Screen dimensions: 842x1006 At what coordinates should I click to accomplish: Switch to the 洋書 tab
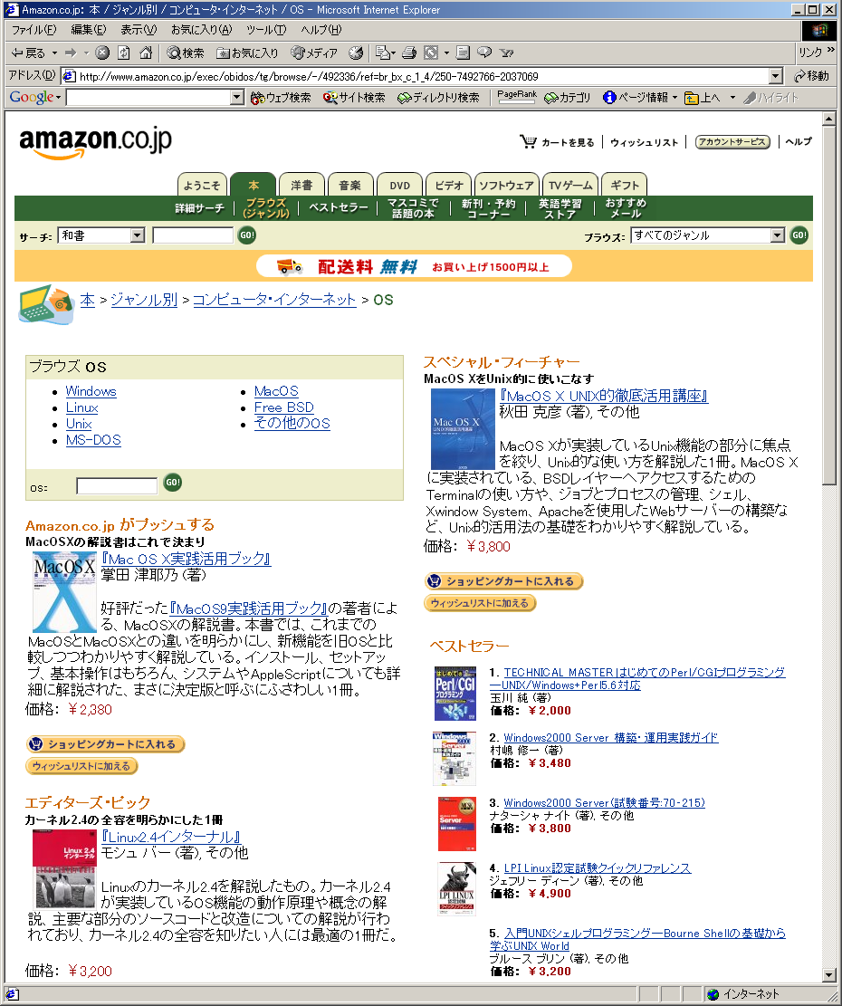(x=301, y=185)
